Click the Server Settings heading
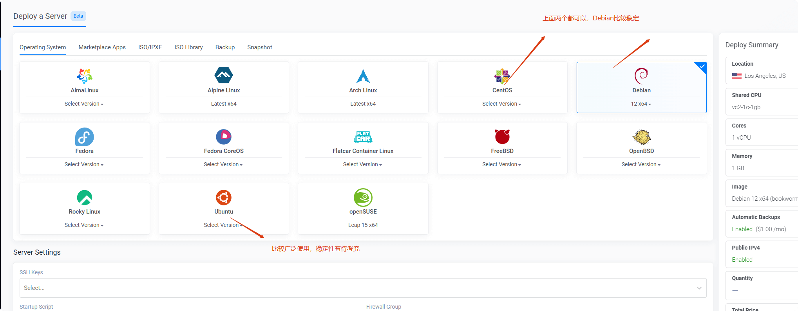Viewport: 798px width, 311px height. (x=37, y=252)
